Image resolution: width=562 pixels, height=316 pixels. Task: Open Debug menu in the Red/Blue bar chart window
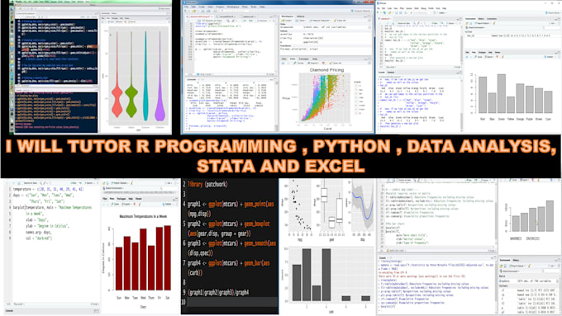(x=423, y=8)
